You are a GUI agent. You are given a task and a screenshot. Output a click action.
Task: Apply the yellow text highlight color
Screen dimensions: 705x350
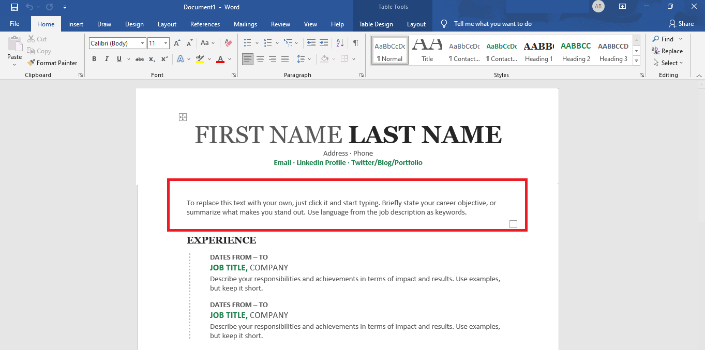[x=201, y=59]
